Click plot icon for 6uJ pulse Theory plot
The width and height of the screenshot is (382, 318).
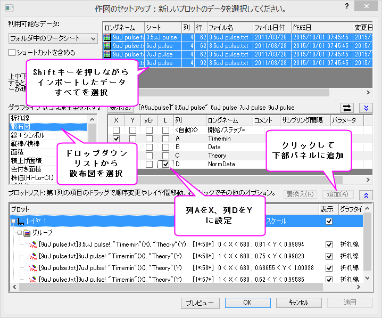point(33,256)
